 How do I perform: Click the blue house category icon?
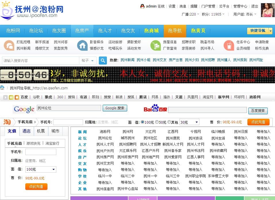pos(82,45)
